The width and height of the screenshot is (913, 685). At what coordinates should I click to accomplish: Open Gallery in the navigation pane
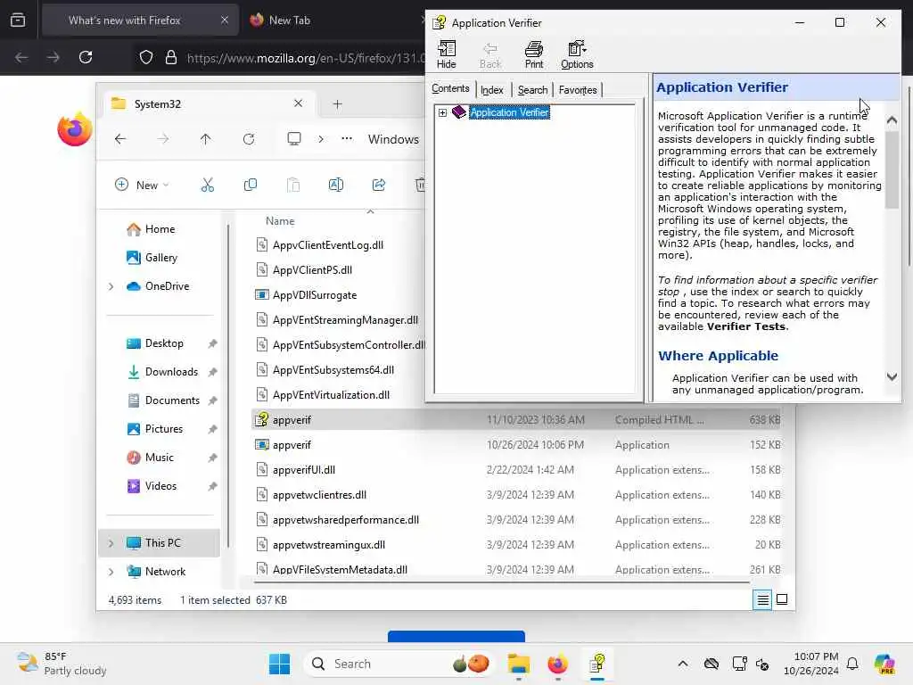(152, 258)
